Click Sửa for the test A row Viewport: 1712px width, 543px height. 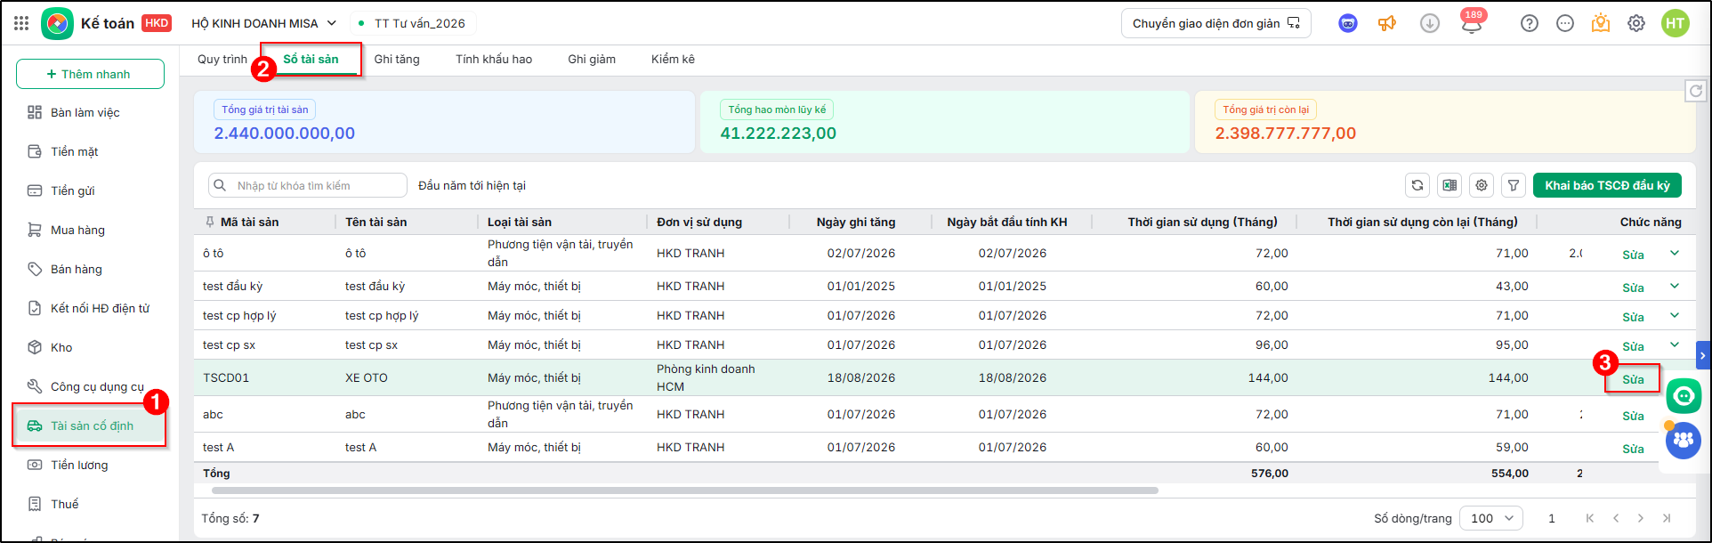[x=1633, y=449]
